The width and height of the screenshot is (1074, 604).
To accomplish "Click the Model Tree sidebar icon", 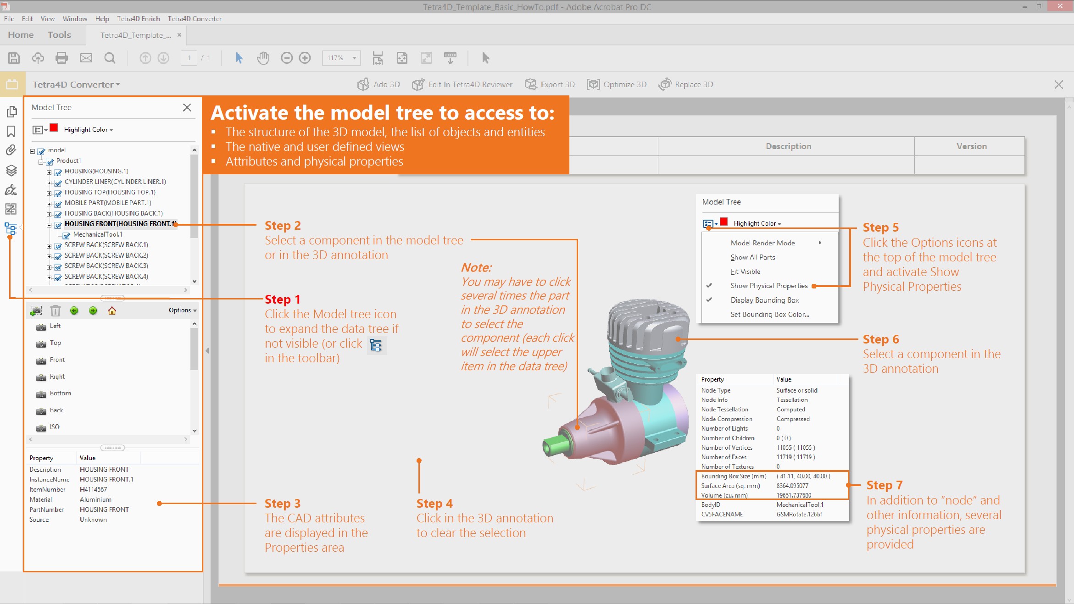I will coord(11,228).
